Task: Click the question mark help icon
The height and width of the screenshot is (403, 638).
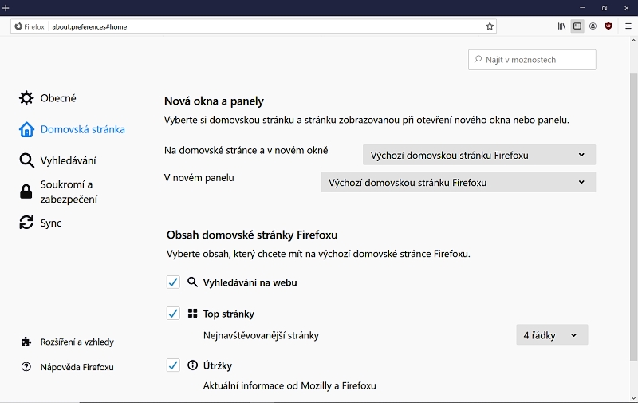Action: [26, 367]
